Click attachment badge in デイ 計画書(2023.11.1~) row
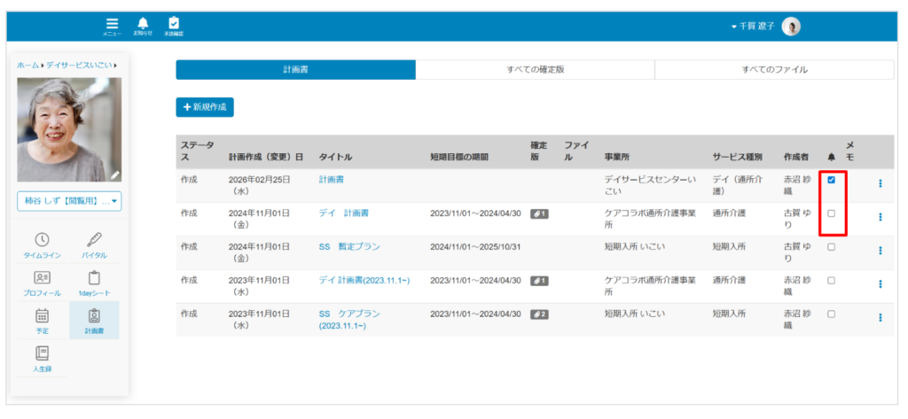This screenshot has width=908, height=419. coord(540,281)
